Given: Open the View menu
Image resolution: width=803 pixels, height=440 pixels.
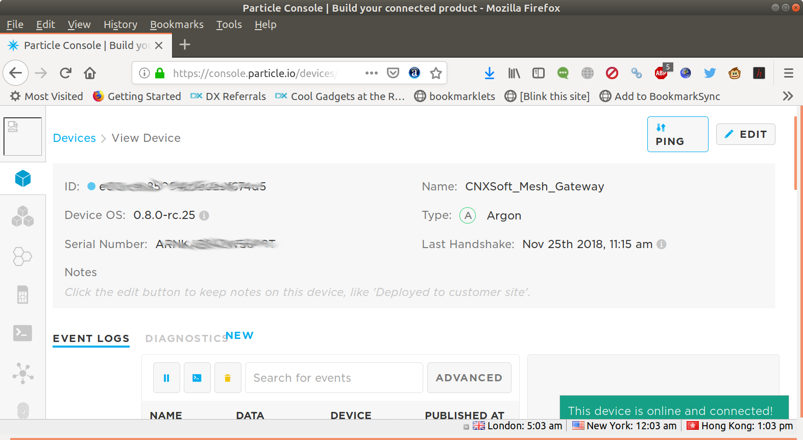Looking at the screenshot, I should [x=79, y=25].
